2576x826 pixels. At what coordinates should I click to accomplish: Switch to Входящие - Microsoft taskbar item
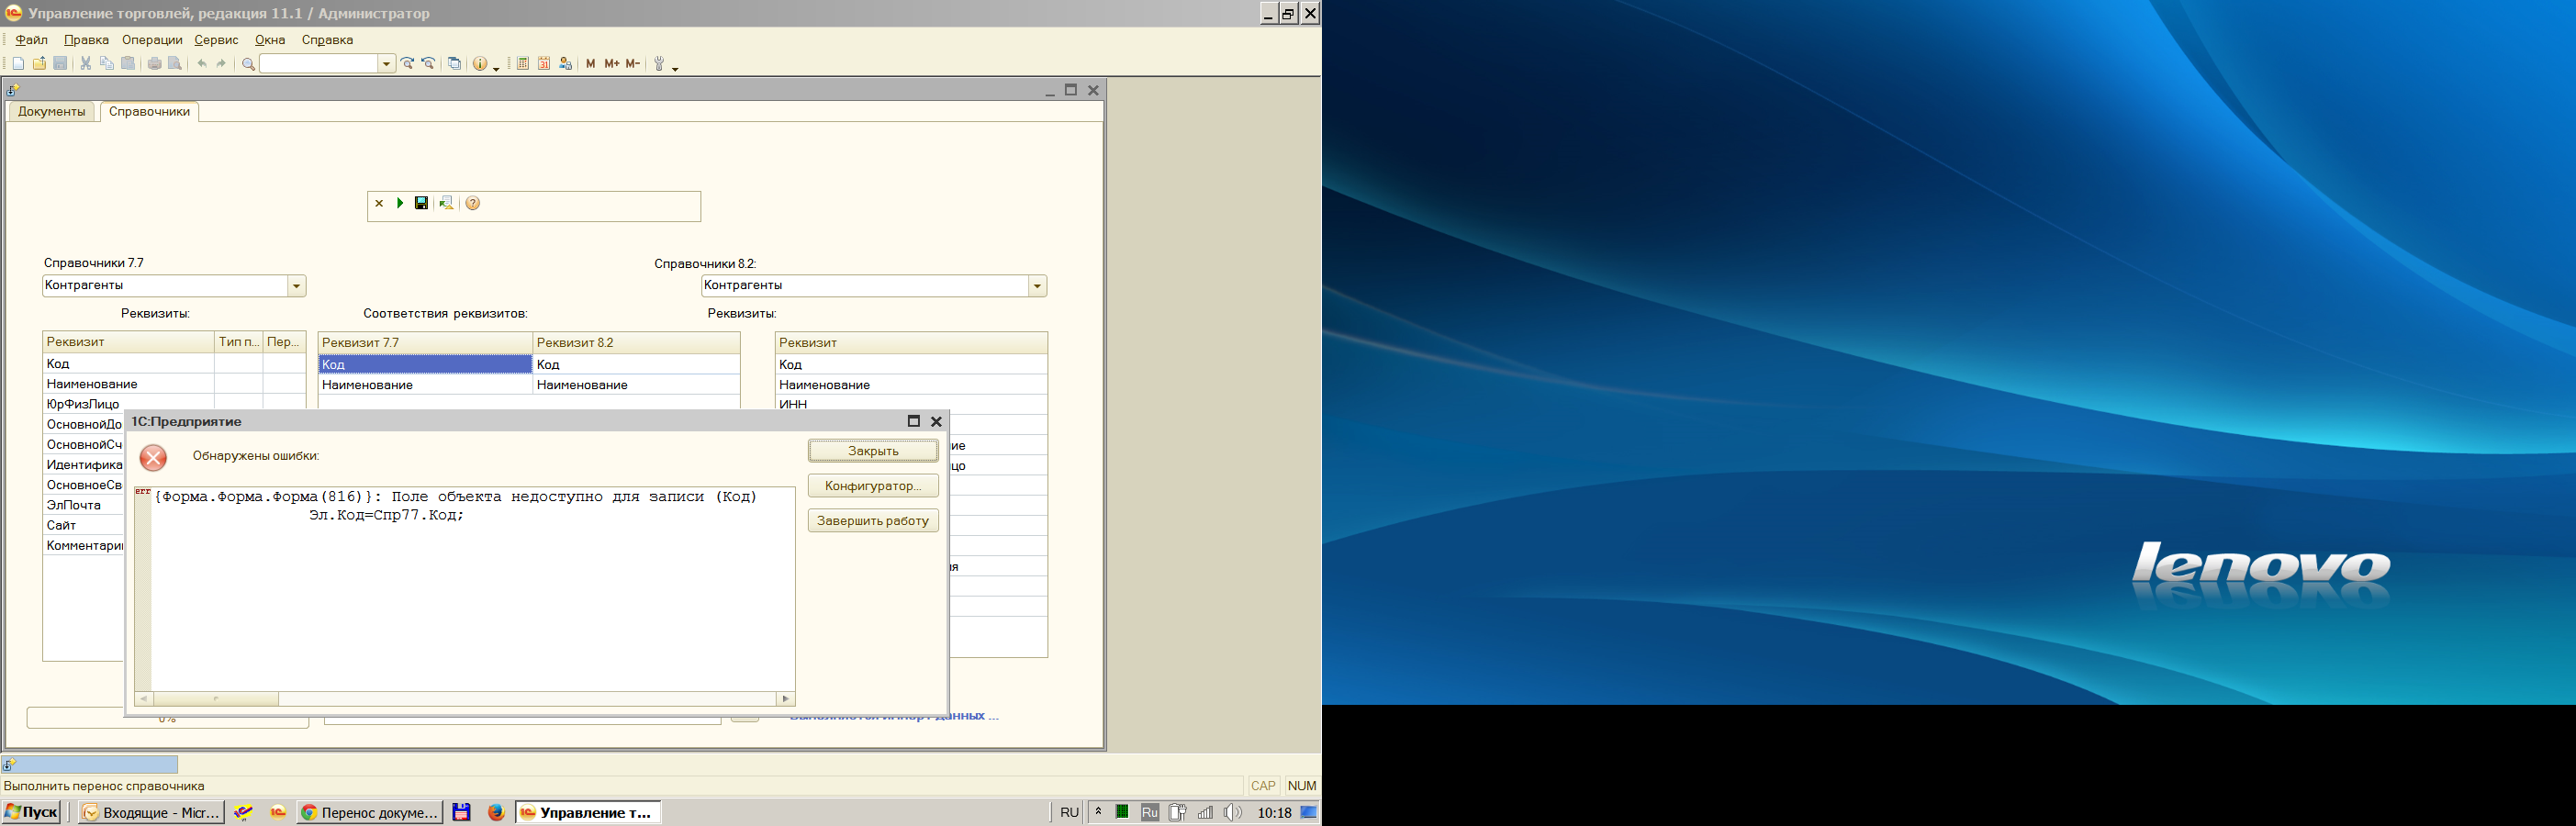tap(151, 812)
